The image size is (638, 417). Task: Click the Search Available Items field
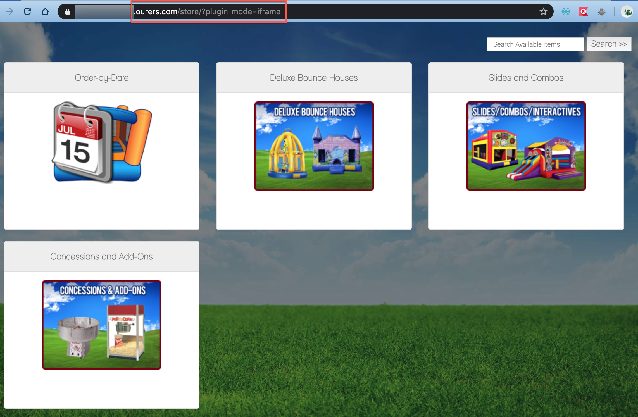pyautogui.click(x=535, y=44)
